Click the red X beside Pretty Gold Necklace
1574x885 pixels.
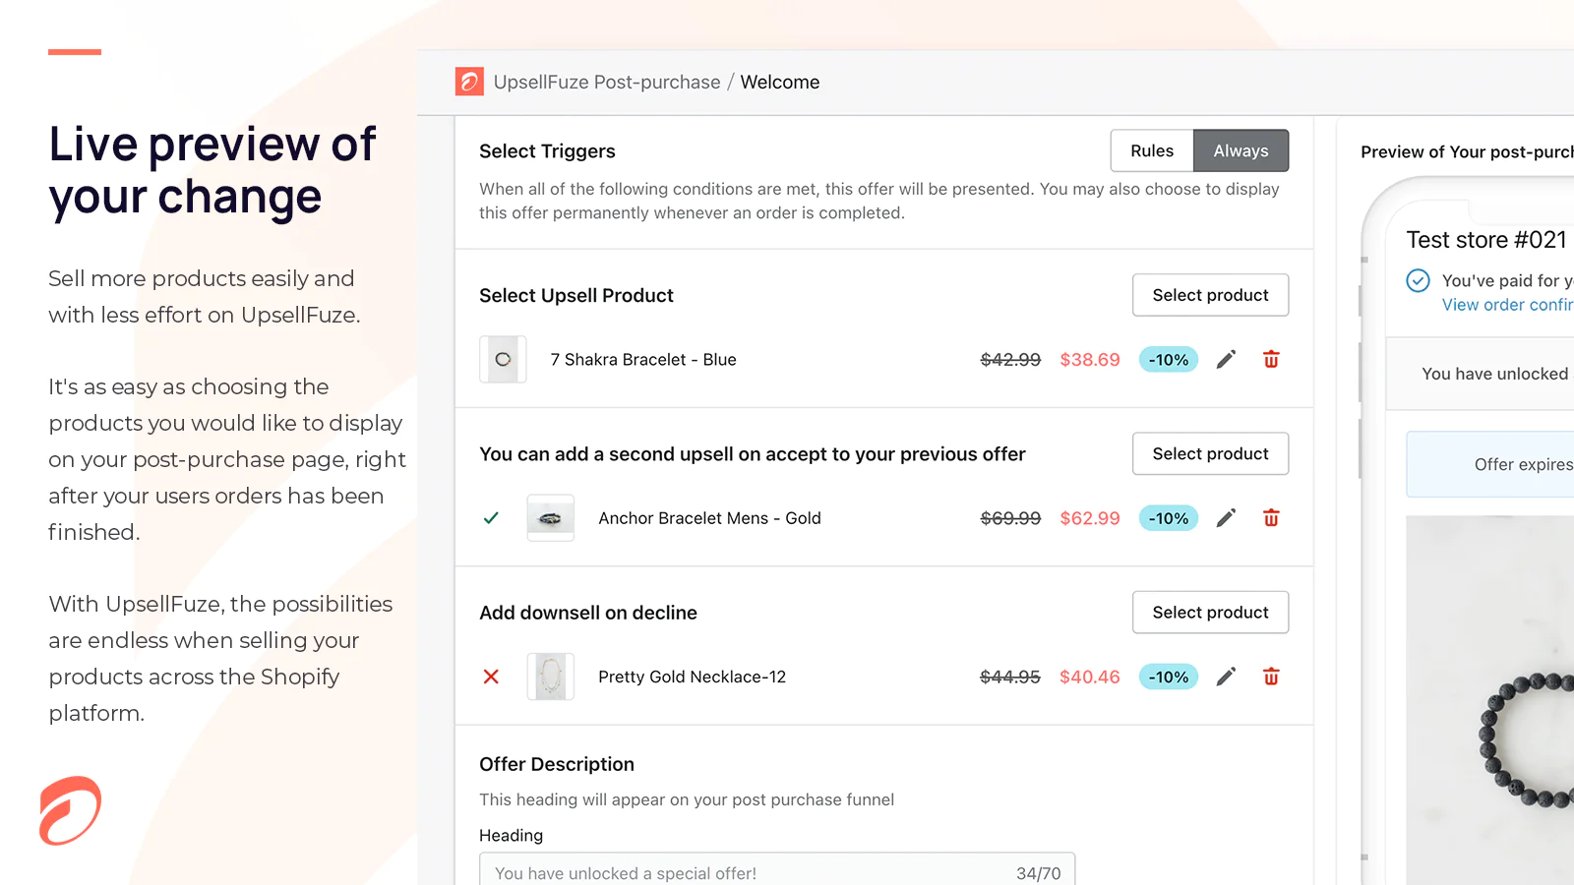(x=491, y=677)
